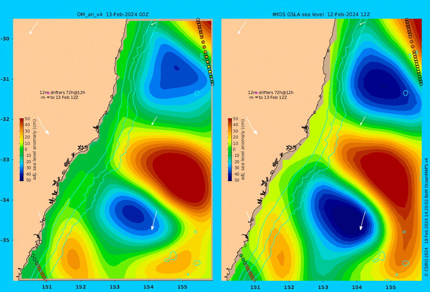Click the magenta drifter marker in the left map legend
The width and height of the screenshot is (430, 292).
[48, 93]
